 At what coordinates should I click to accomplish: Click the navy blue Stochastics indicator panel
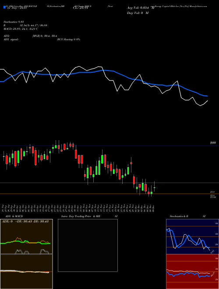192,236
